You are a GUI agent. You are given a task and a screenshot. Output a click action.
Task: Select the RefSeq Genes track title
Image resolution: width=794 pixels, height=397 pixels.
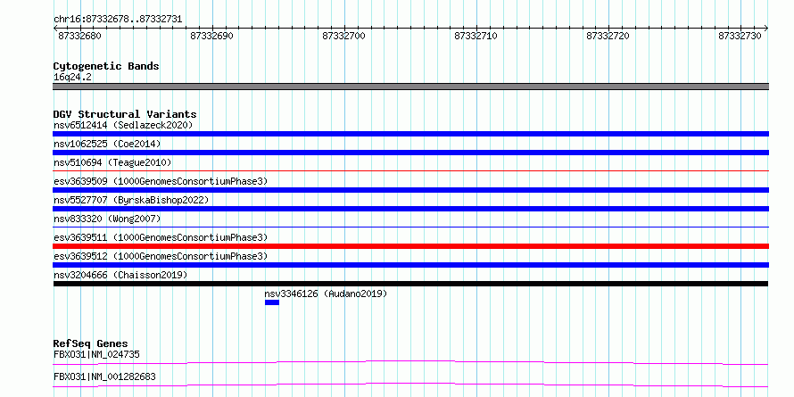tap(90, 343)
